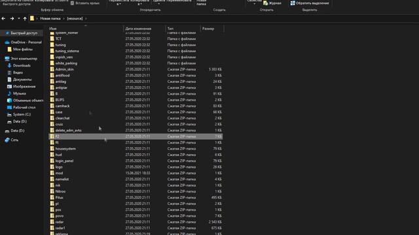
Task: Select Этот компьютер in the navigation pane
Action: coord(21,59)
